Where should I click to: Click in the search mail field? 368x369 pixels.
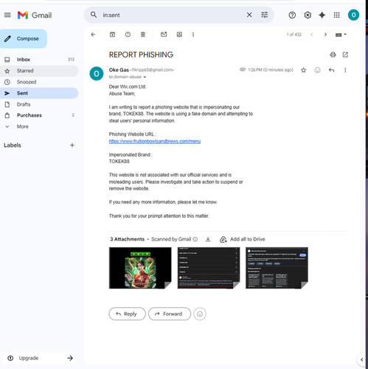(x=172, y=15)
